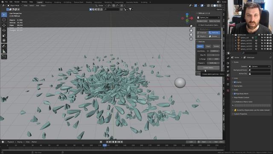Click the zoom magnifier viewport gizmo
The image size is (273, 154).
(x=191, y=26)
